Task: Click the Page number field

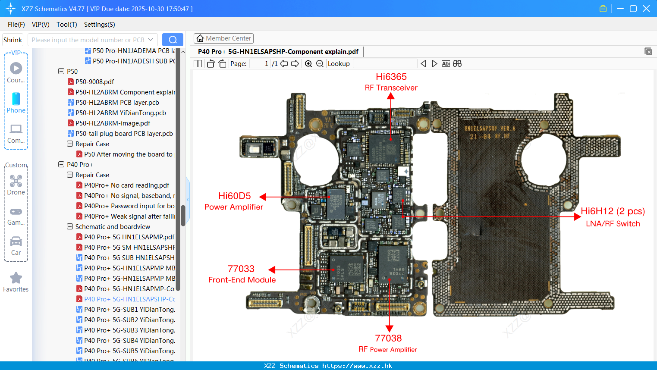Action: 260,64
